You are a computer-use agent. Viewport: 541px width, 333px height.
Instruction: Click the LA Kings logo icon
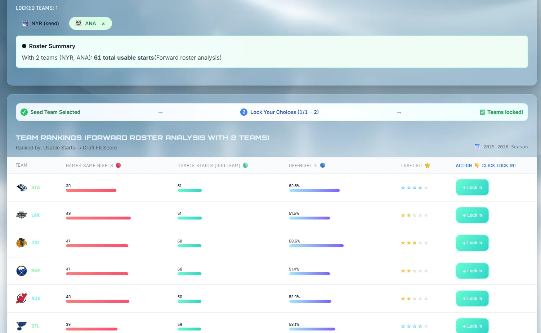click(x=22, y=215)
